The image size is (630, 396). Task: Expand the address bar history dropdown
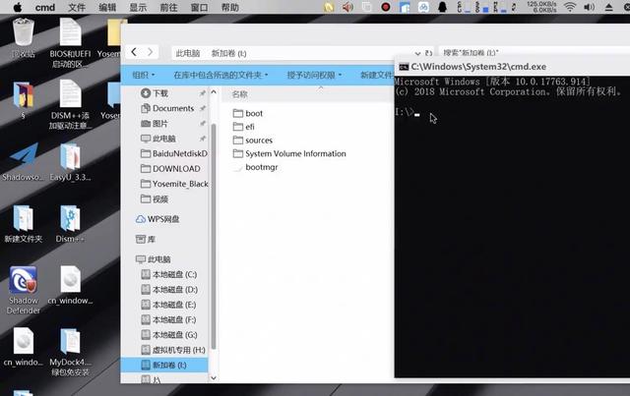click(417, 53)
